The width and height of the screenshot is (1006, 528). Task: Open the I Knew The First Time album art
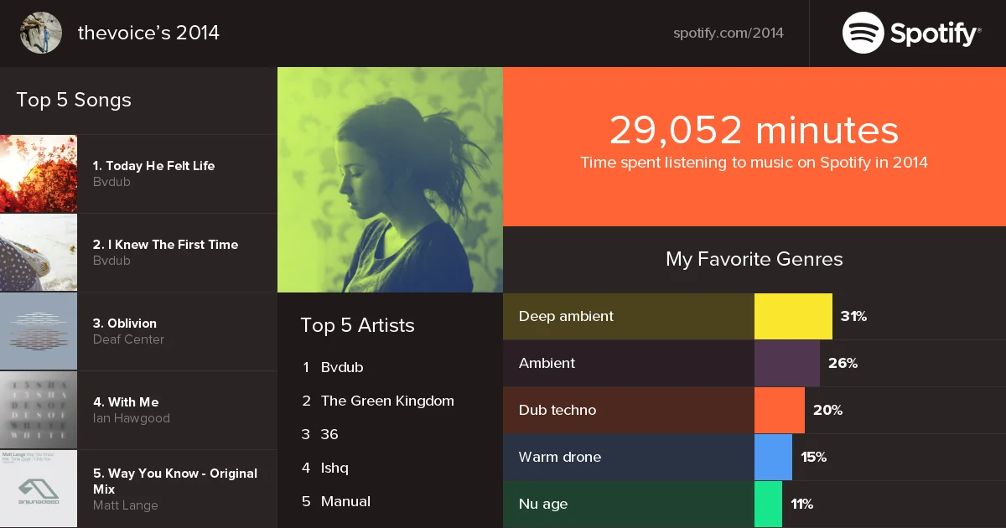coord(39,252)
